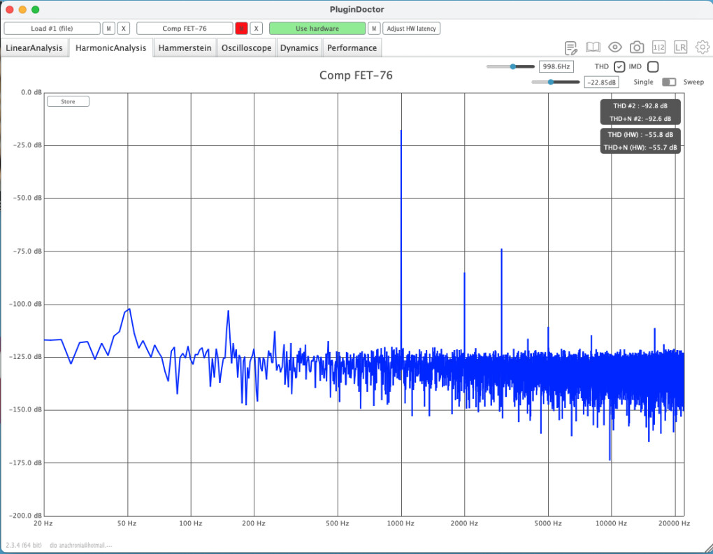Click the red bypass button for Comp FET-76
Viewport: 713px width, 554px height.
tap(241, 29)
